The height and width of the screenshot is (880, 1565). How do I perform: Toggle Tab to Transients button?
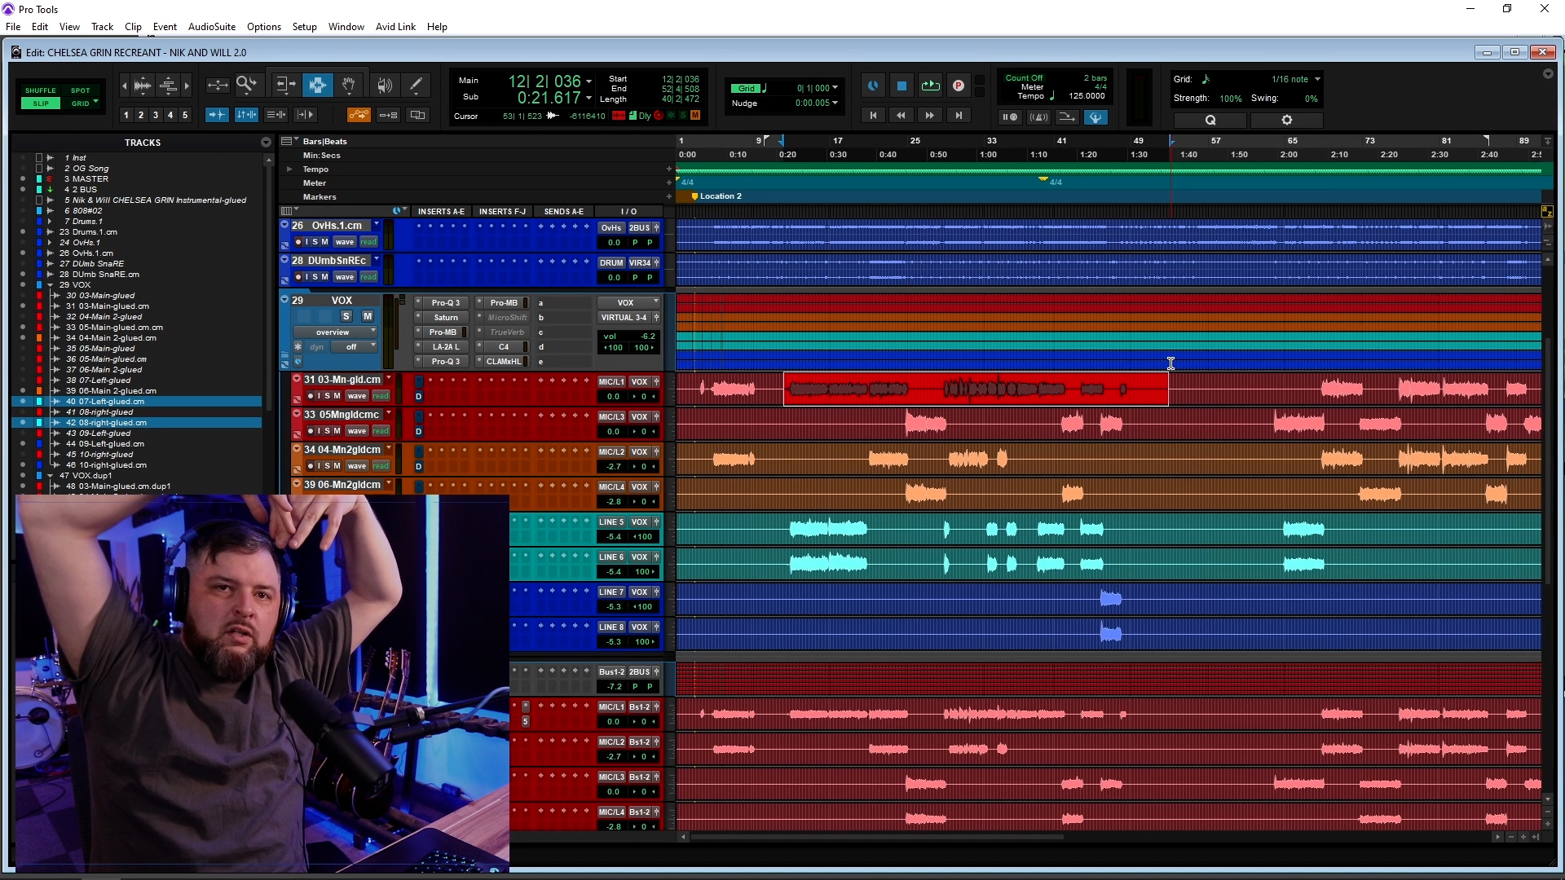click(217, 115)
